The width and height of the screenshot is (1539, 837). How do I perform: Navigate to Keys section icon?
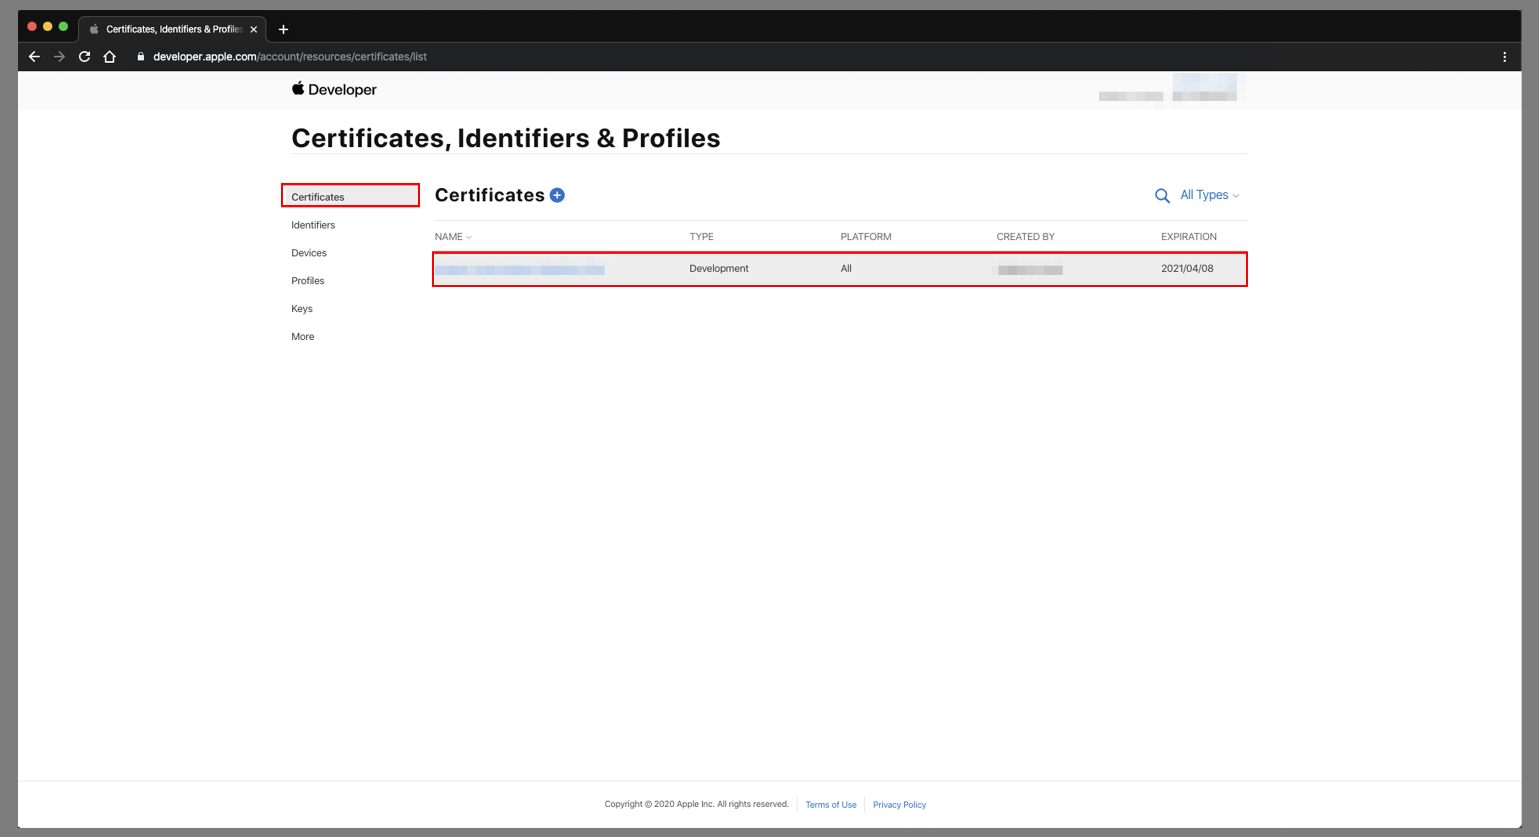pos(301,307)
